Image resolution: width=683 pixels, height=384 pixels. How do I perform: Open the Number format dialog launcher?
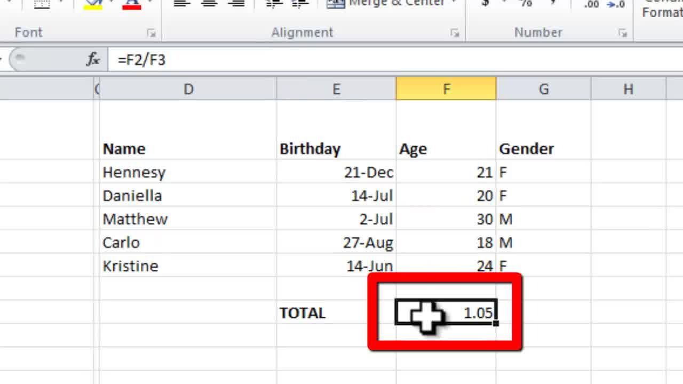coord(623,33)
